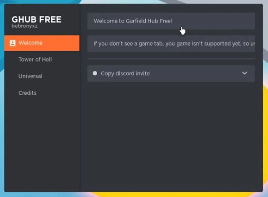268x197 pixels.
Task: Click the empty sidebar area below Credits
Action: [x=42, y=144]
